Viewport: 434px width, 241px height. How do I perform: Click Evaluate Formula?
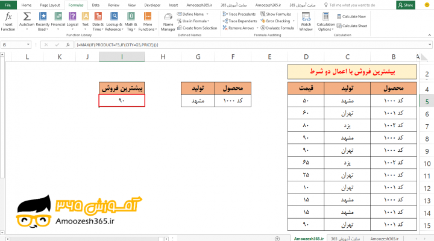tap(277, 28)
